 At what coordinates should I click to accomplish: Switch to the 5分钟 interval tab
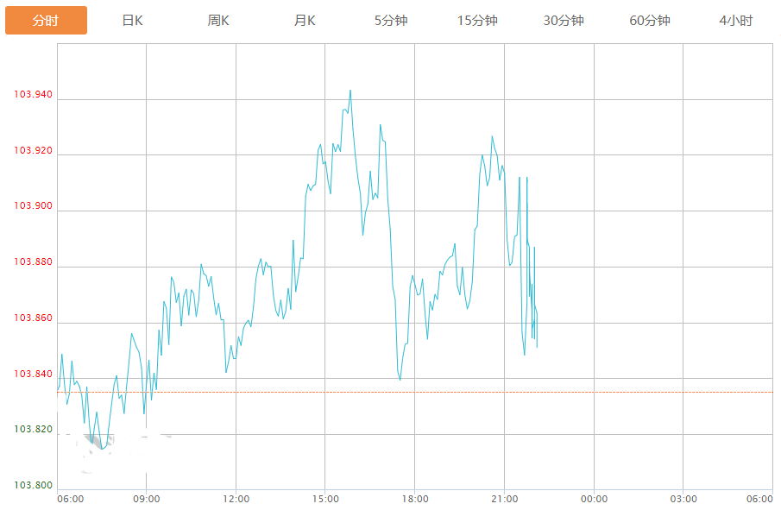[x=391, y=21]
